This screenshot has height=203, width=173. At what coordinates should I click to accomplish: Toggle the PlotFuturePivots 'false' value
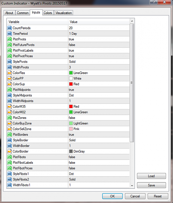coord(72,45)
